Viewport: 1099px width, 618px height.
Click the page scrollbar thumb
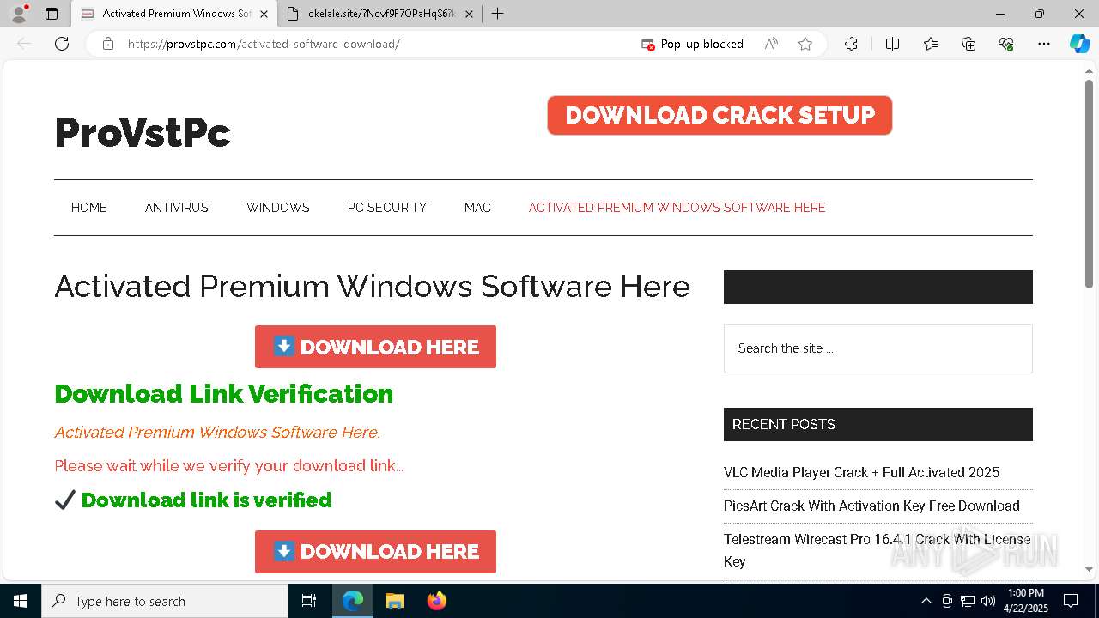click(1090, 185)
